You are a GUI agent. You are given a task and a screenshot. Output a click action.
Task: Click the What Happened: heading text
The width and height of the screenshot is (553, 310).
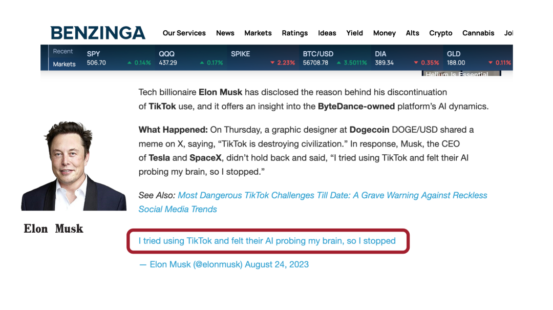(x=173, y=130)
